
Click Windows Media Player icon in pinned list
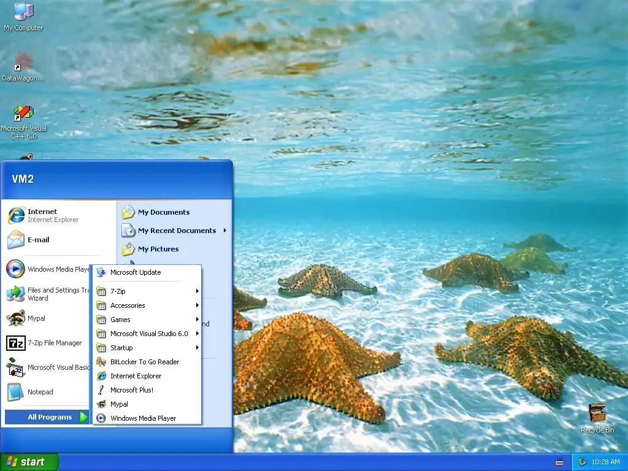point(15,269)
